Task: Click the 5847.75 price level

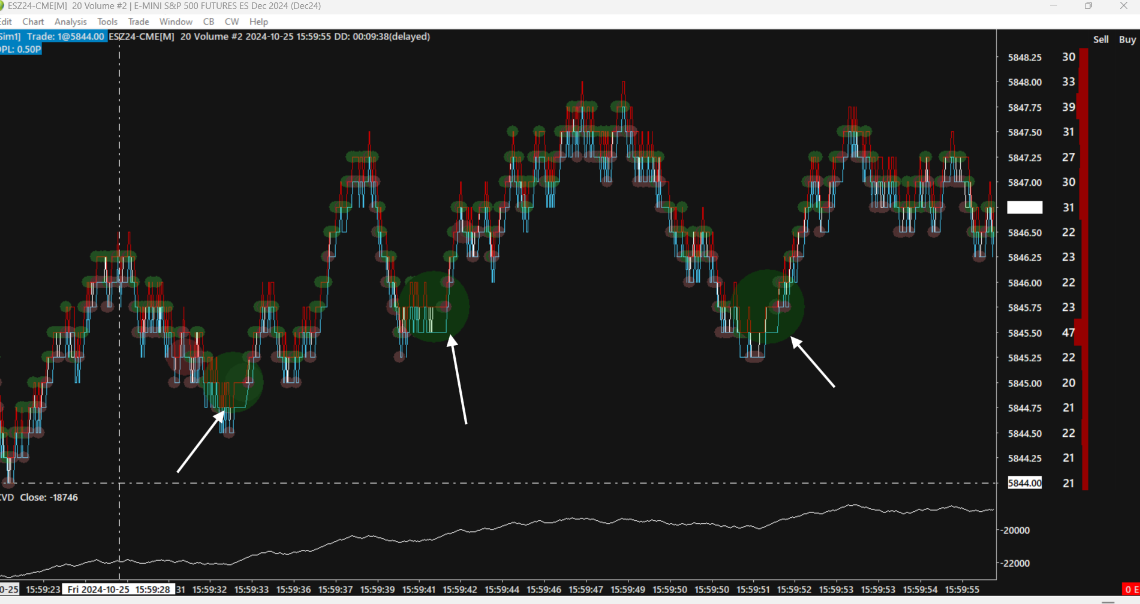Action: coord(1025,108)
